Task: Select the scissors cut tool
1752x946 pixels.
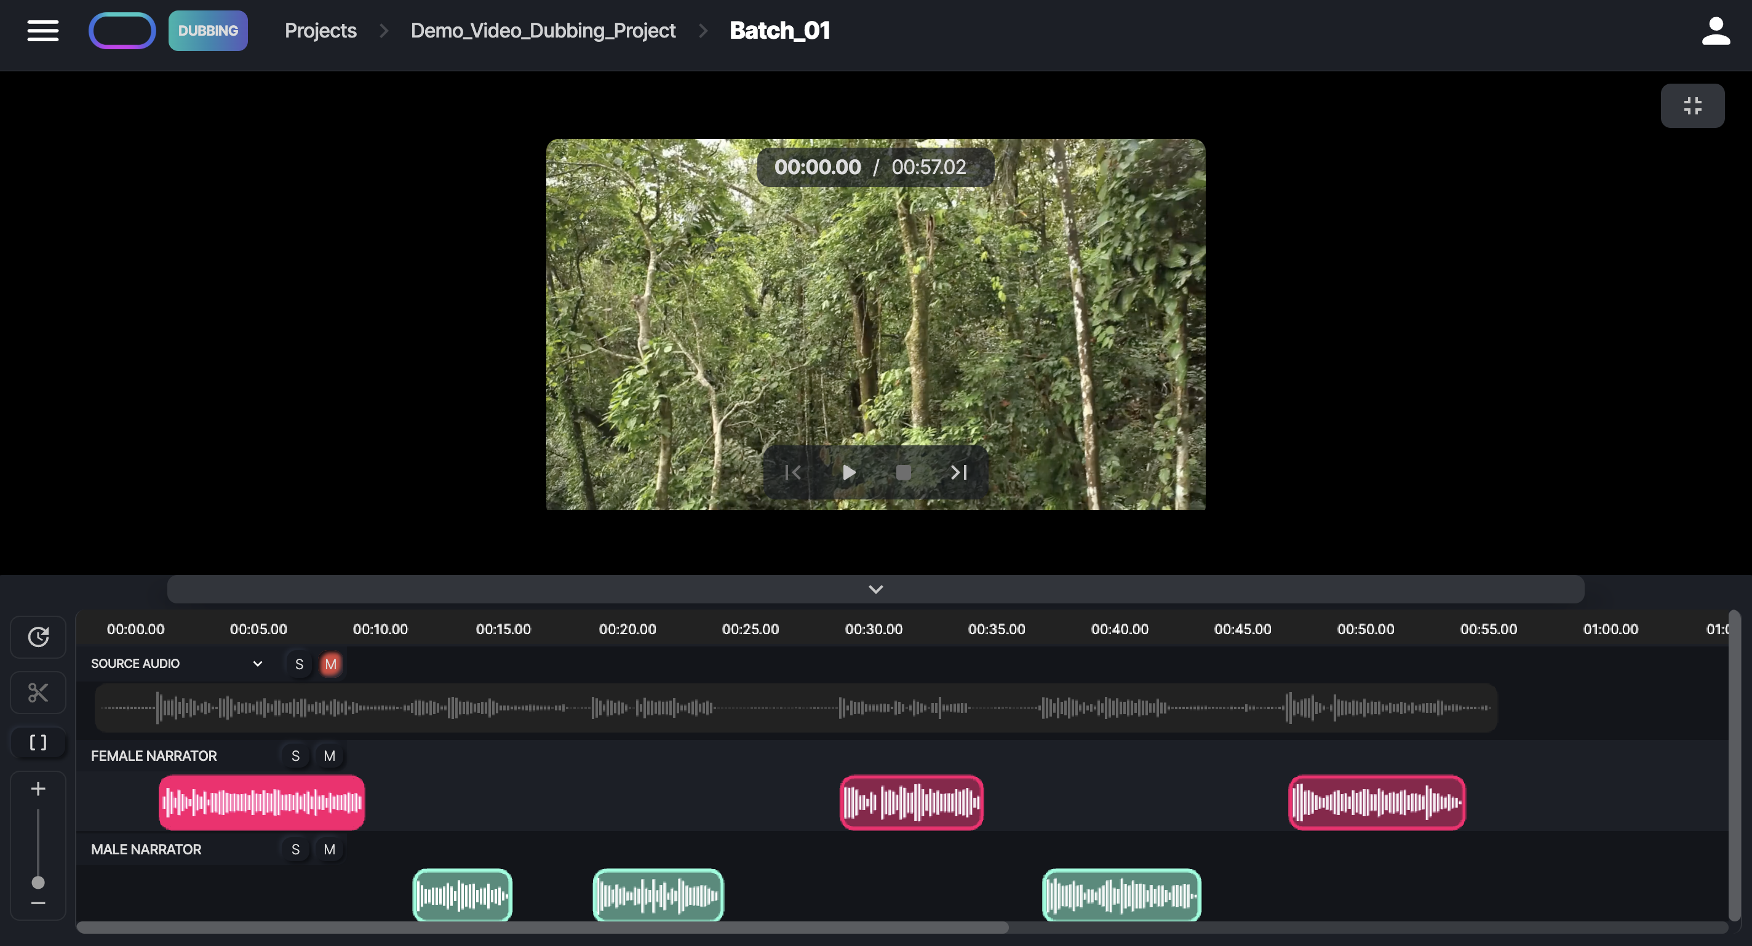Action: click(x=38, y=693)
